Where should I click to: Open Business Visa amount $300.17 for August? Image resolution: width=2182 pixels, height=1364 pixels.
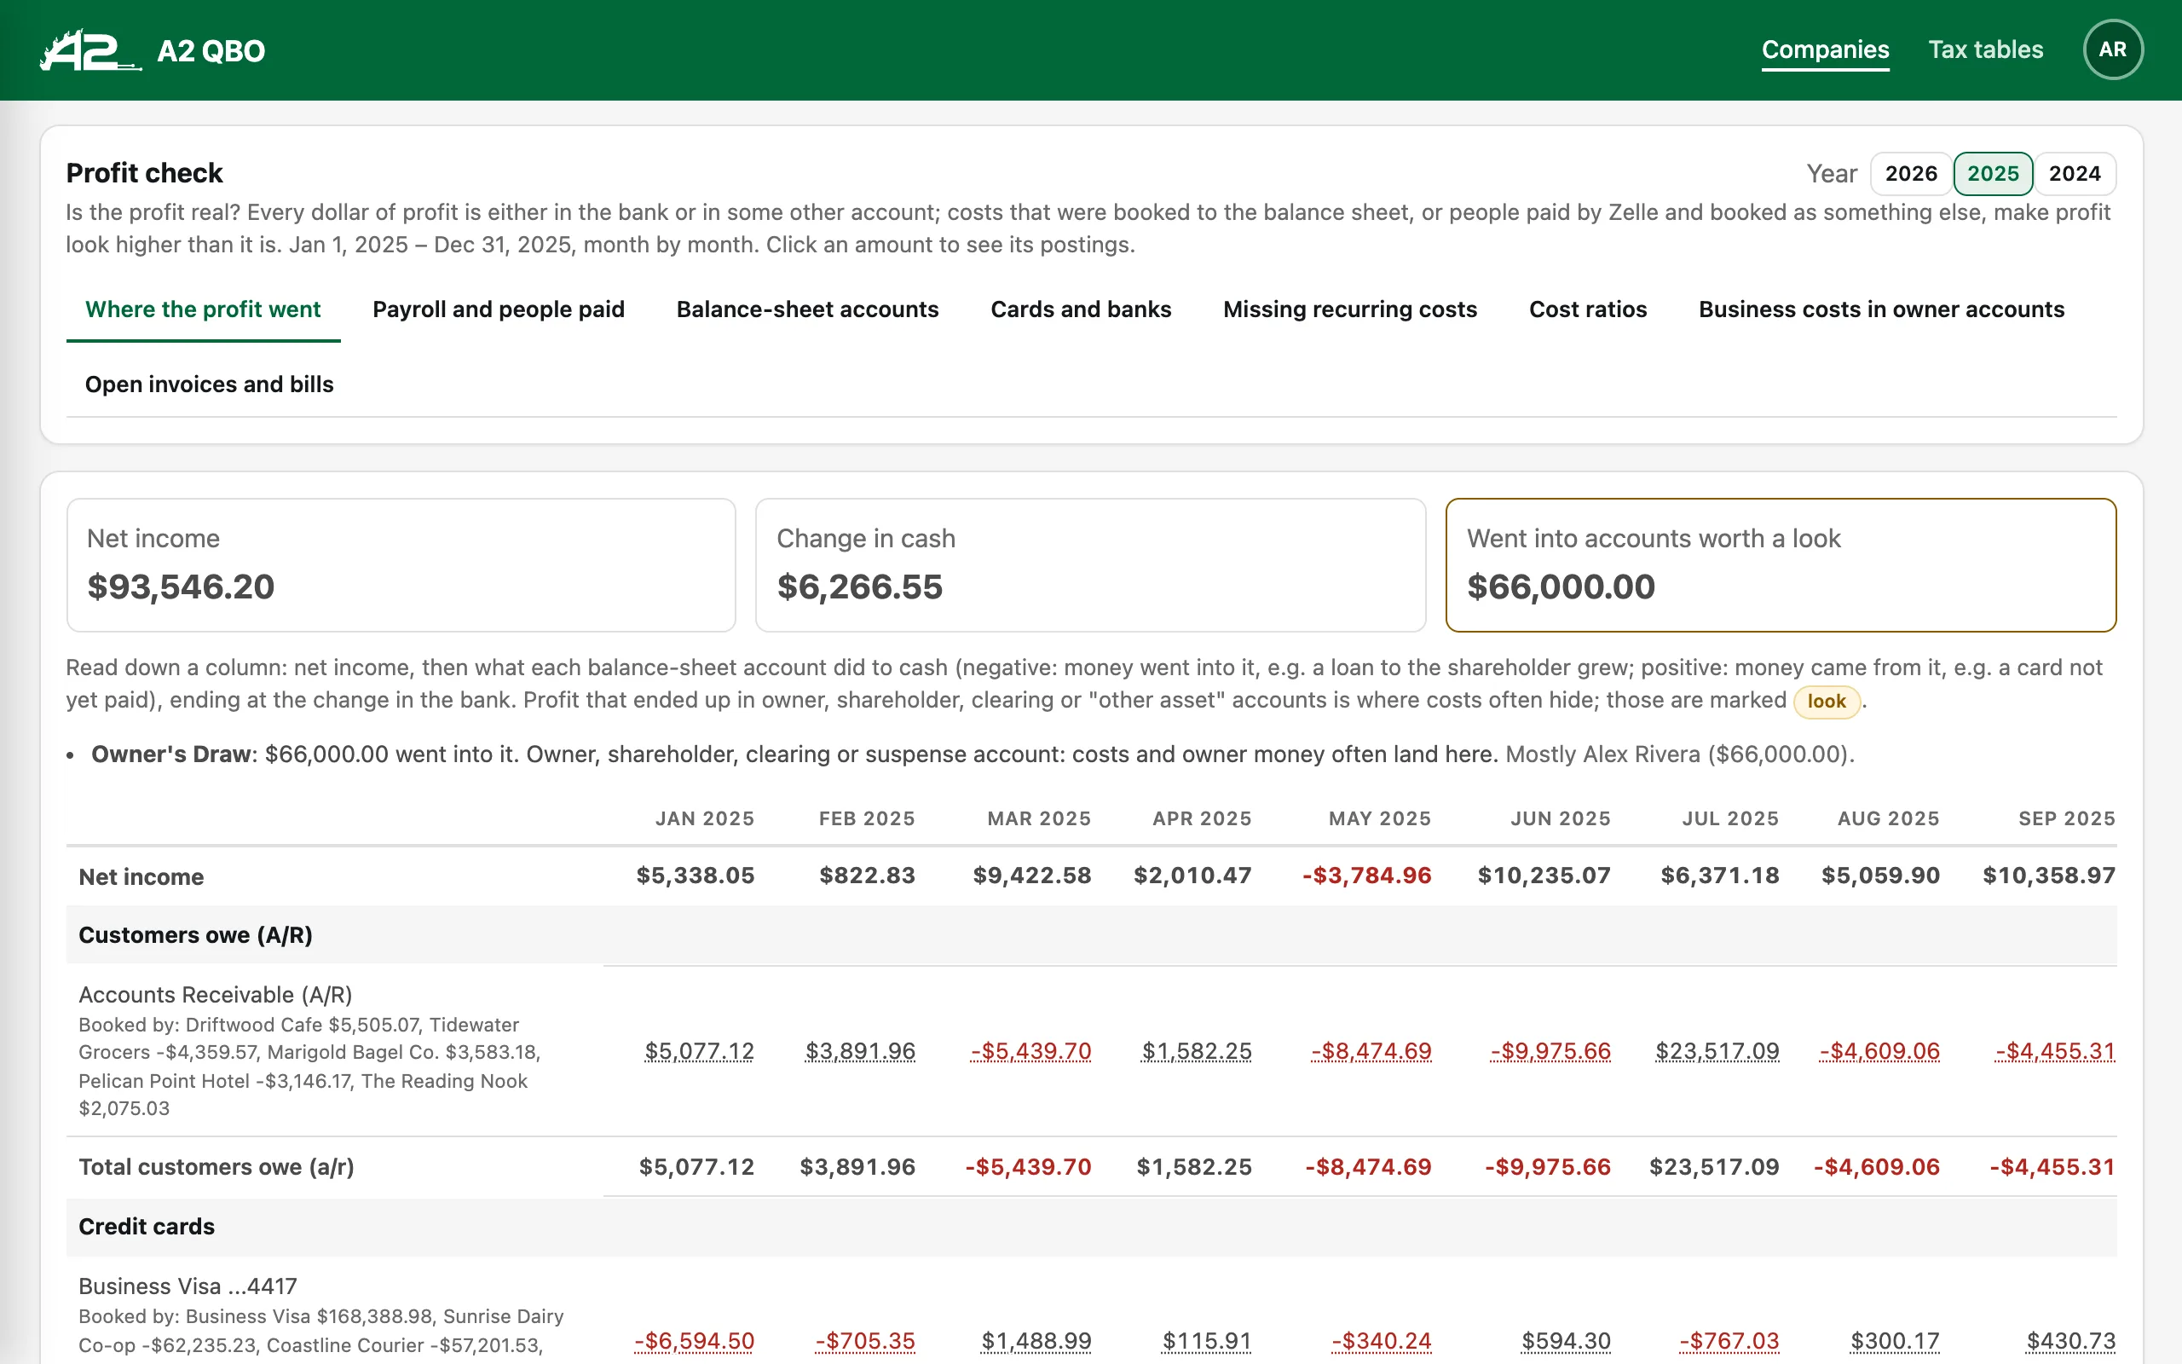click(x=1895, y=1342)
